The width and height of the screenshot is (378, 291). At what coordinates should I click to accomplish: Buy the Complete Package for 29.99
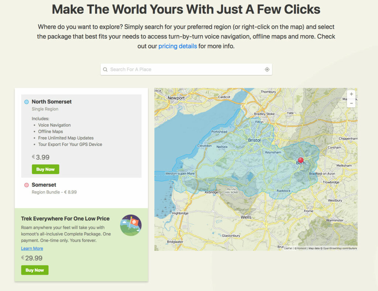(35, 270)
